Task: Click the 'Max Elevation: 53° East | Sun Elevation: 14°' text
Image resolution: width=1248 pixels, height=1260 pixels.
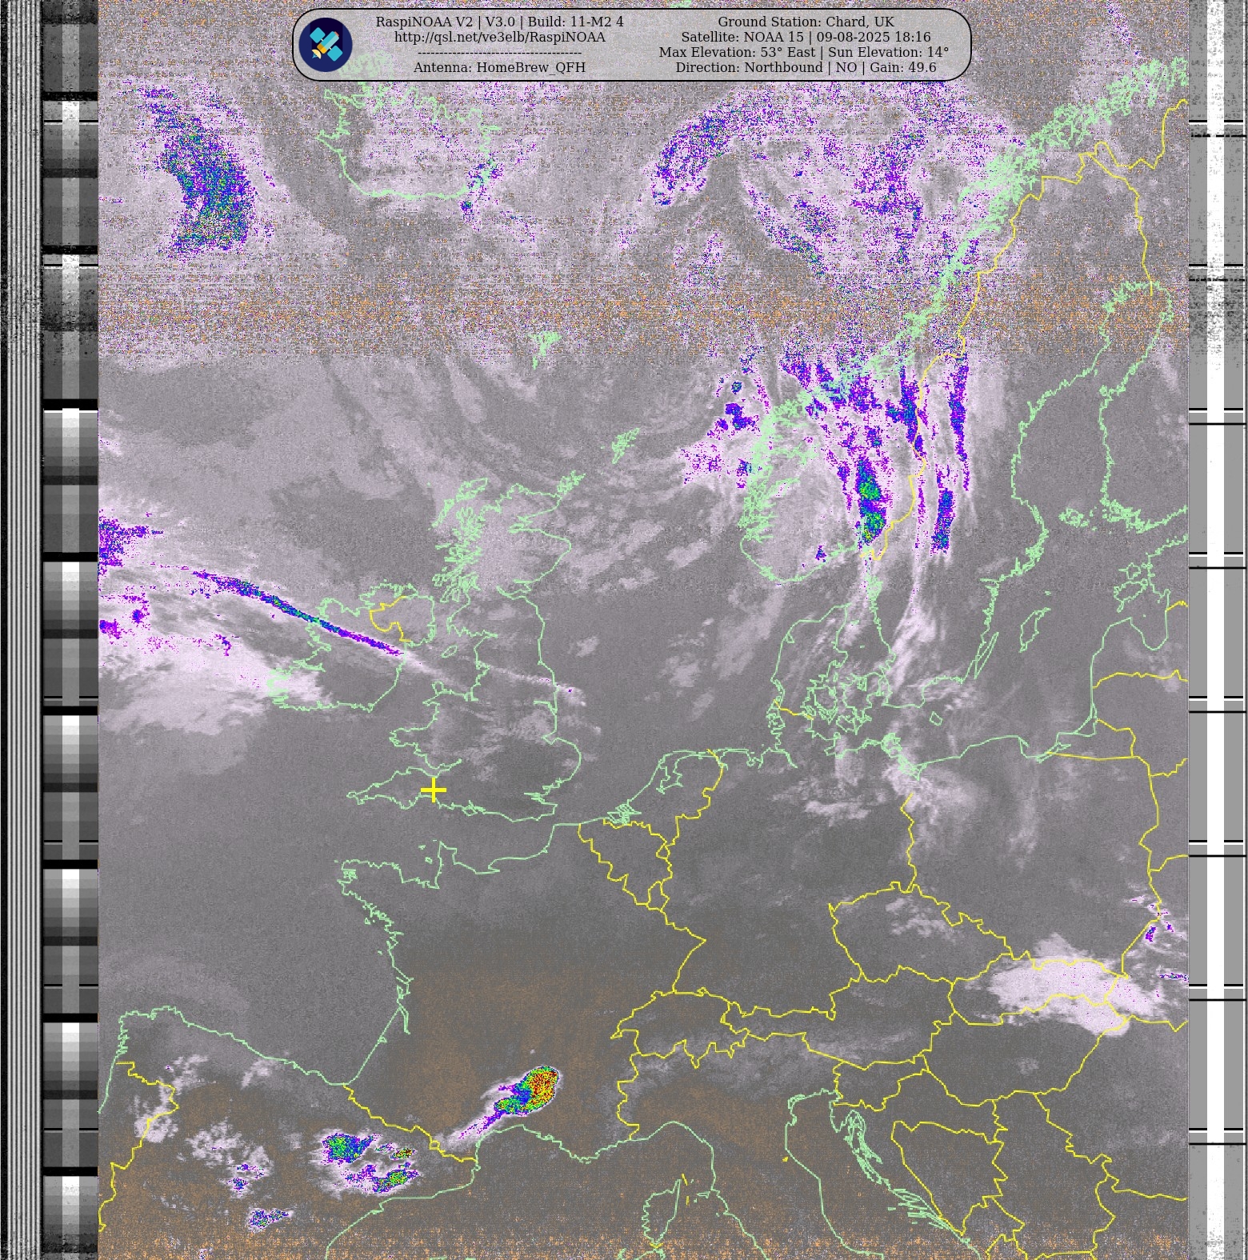Action: click(x=804, y=52)
